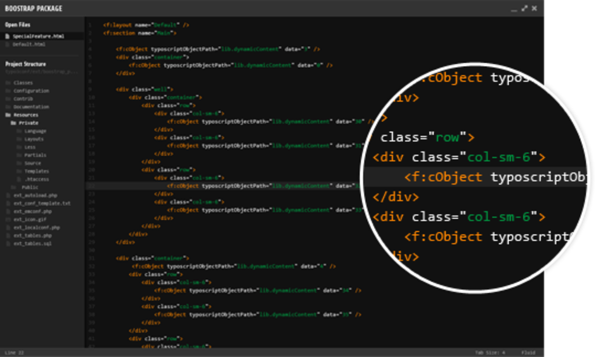Click the Line 22 status indicator
This screenshot has width=596, height=357.
[x=14, y=353]
